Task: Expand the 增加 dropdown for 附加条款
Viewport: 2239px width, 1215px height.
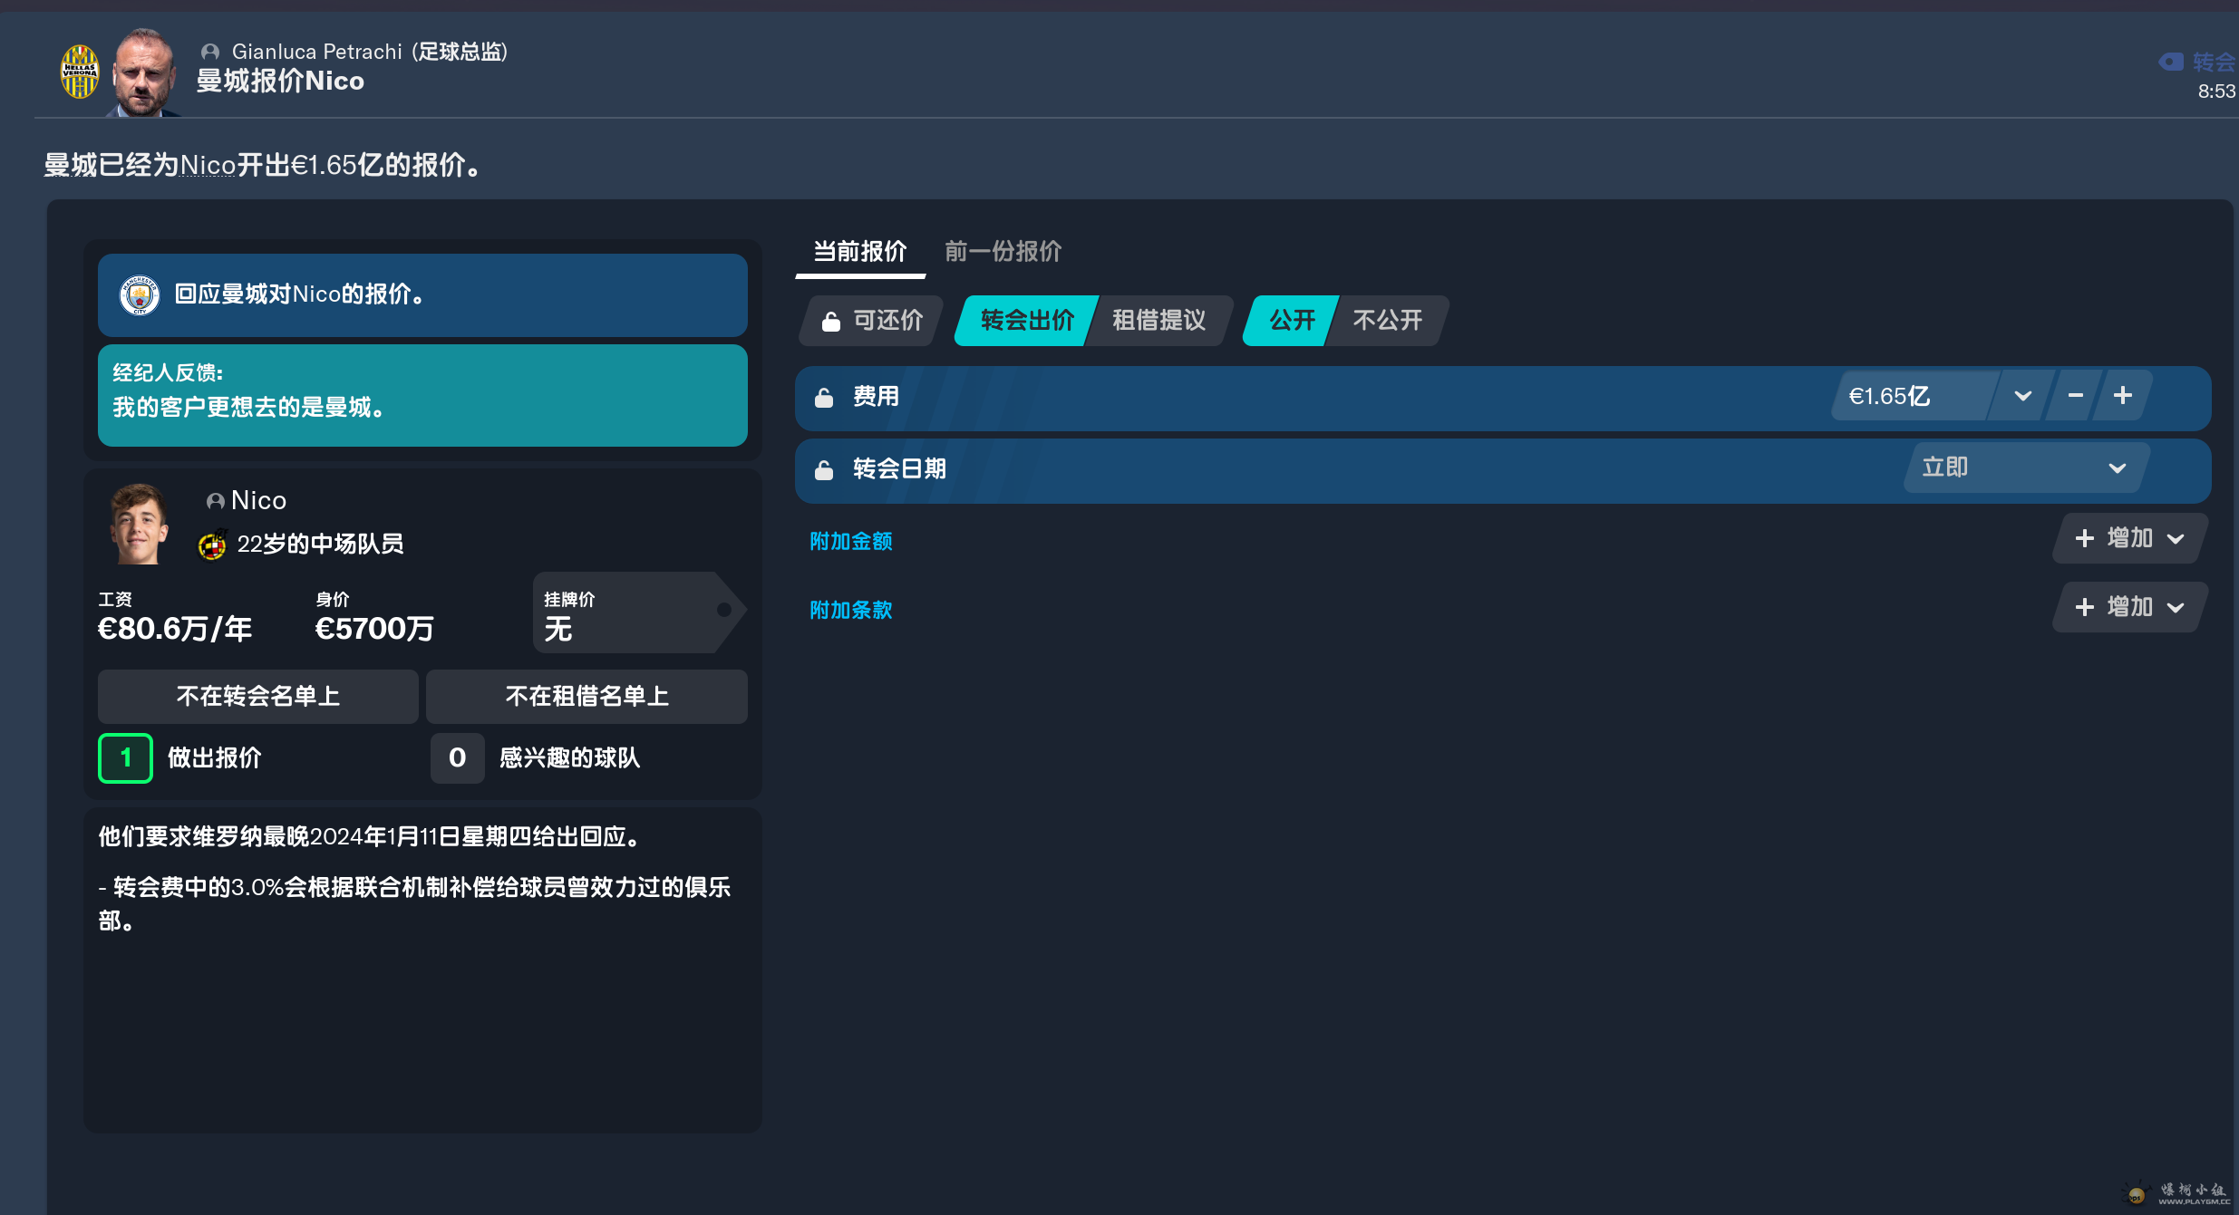Action: point(2129,608)
